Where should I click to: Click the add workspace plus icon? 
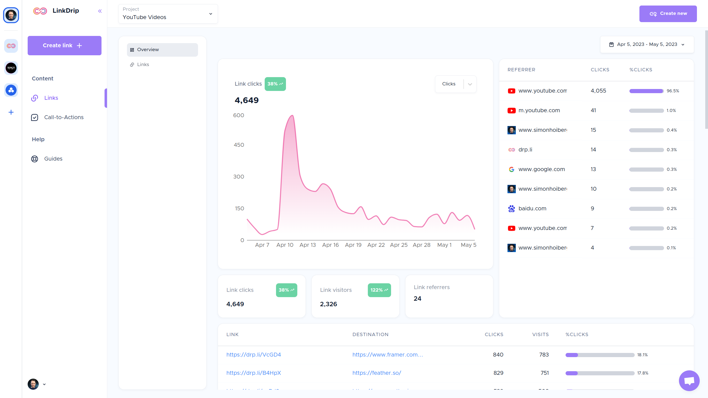pyautogui.click(x=11, y=112)
